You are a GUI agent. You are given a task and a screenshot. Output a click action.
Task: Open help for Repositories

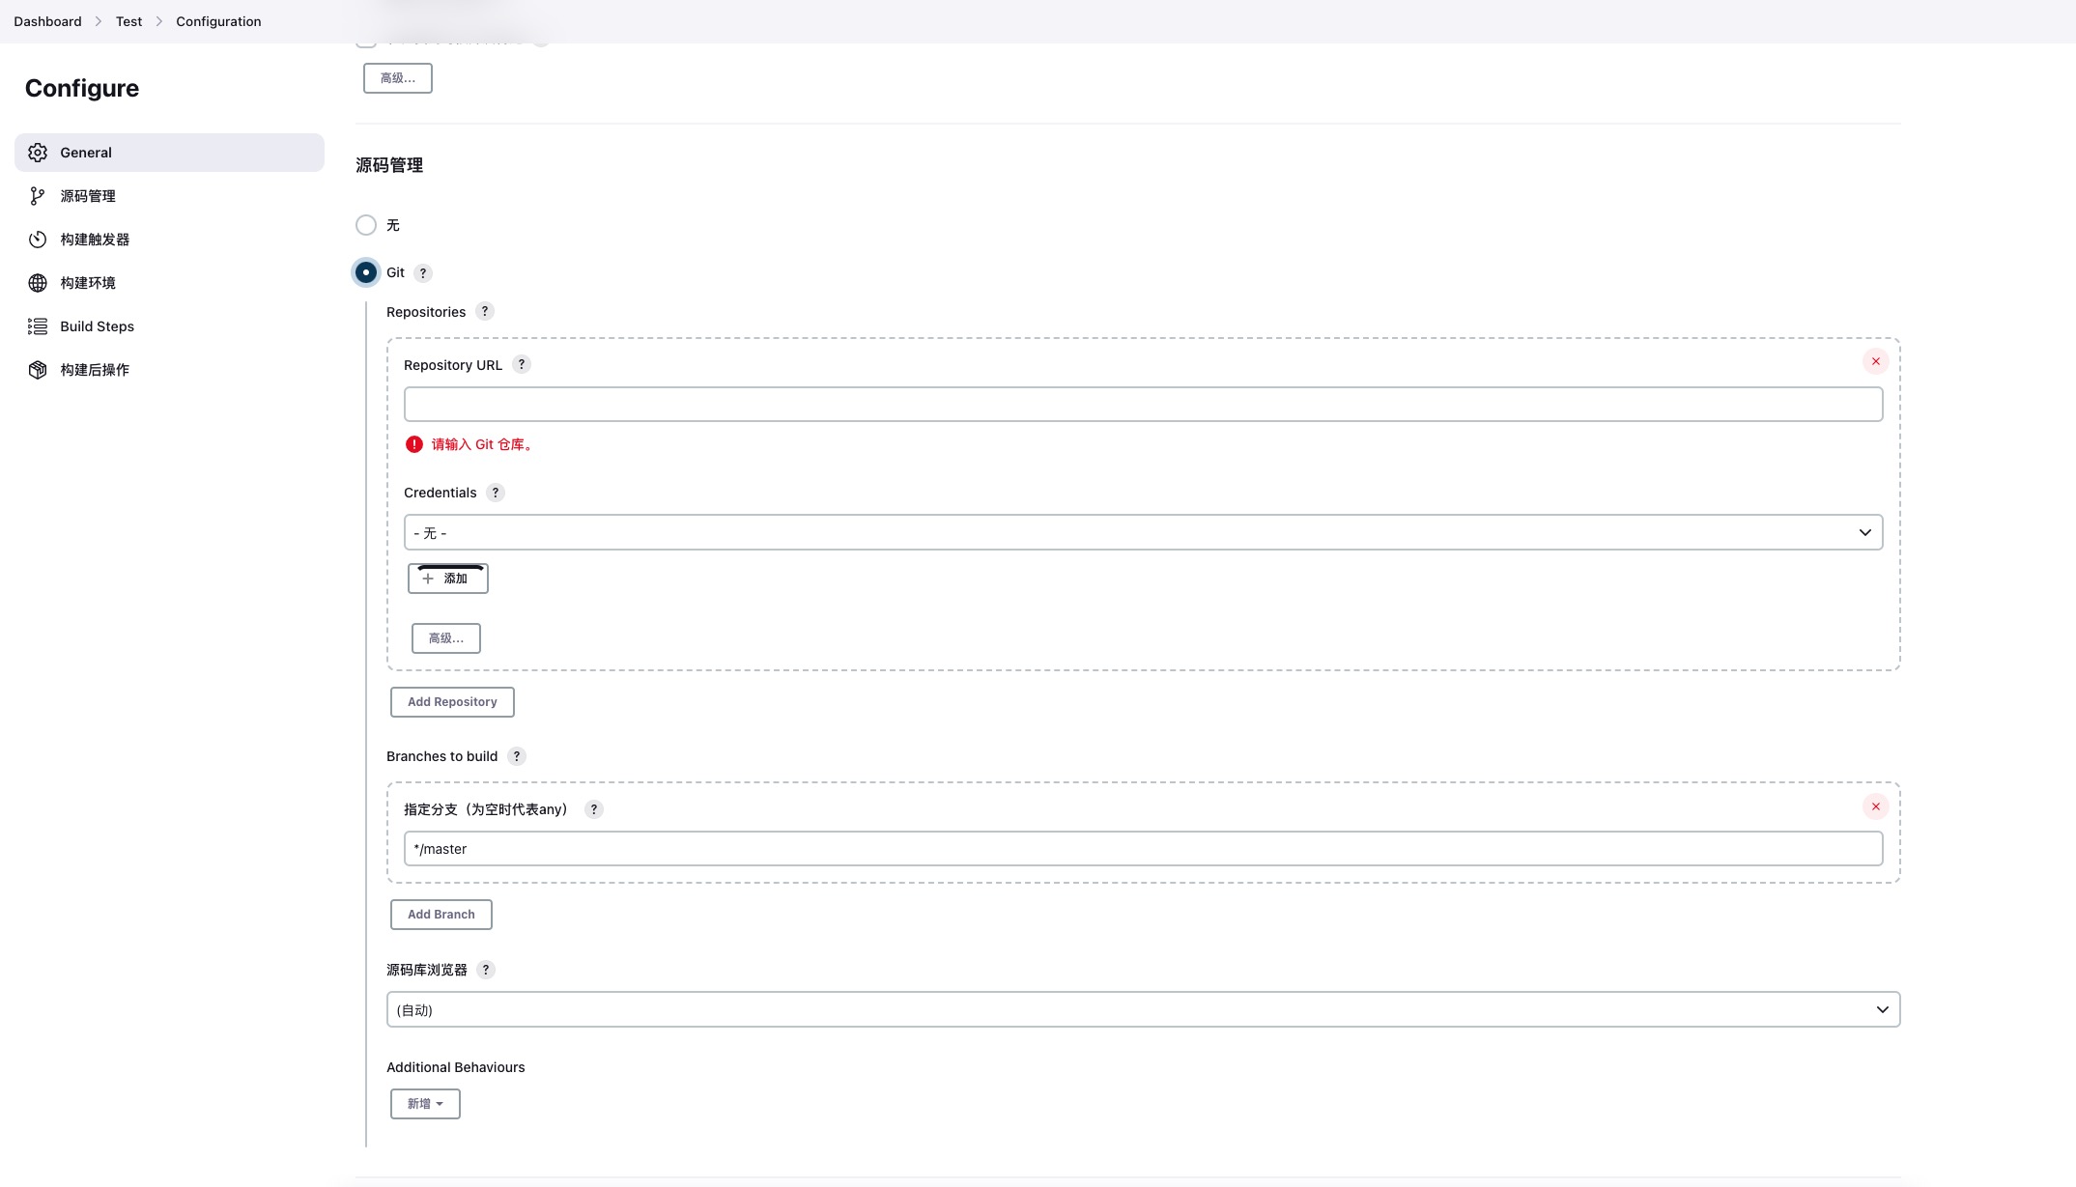485,311
